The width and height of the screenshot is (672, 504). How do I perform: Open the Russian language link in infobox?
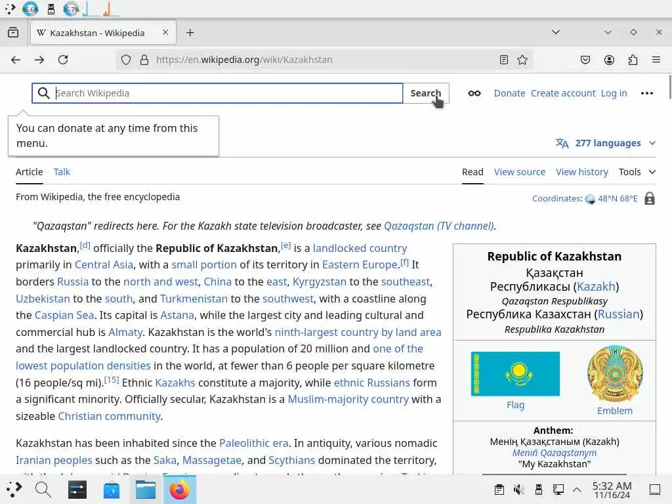[x=618, y=314]
